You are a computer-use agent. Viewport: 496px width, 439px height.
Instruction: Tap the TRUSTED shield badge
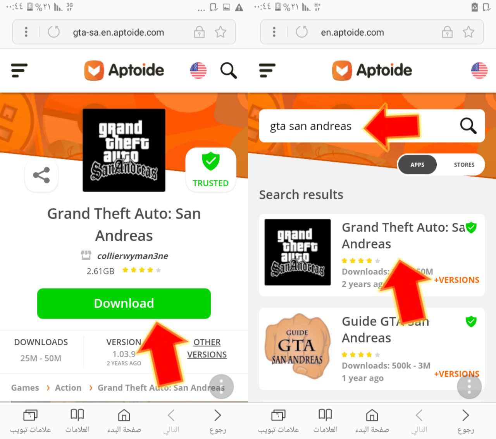coord(211,170)
